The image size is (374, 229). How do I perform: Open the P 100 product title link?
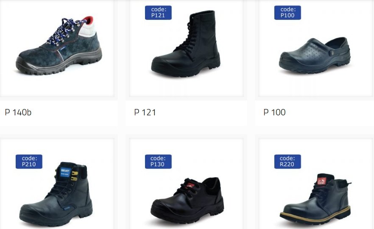tap(274, 112)
